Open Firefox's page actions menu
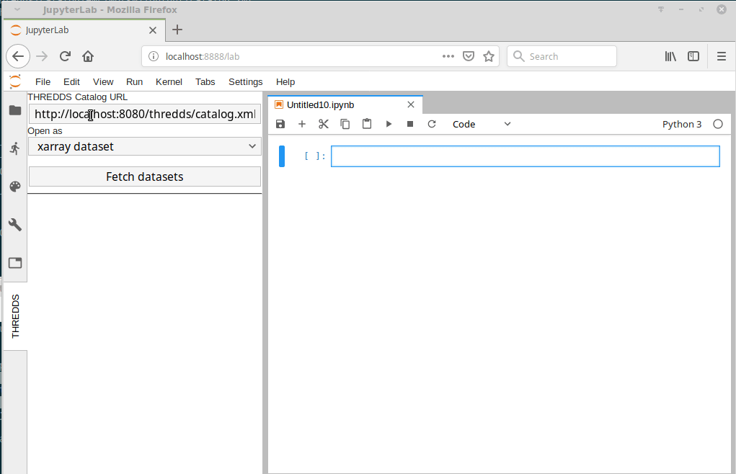 click(x=448, y=56)
